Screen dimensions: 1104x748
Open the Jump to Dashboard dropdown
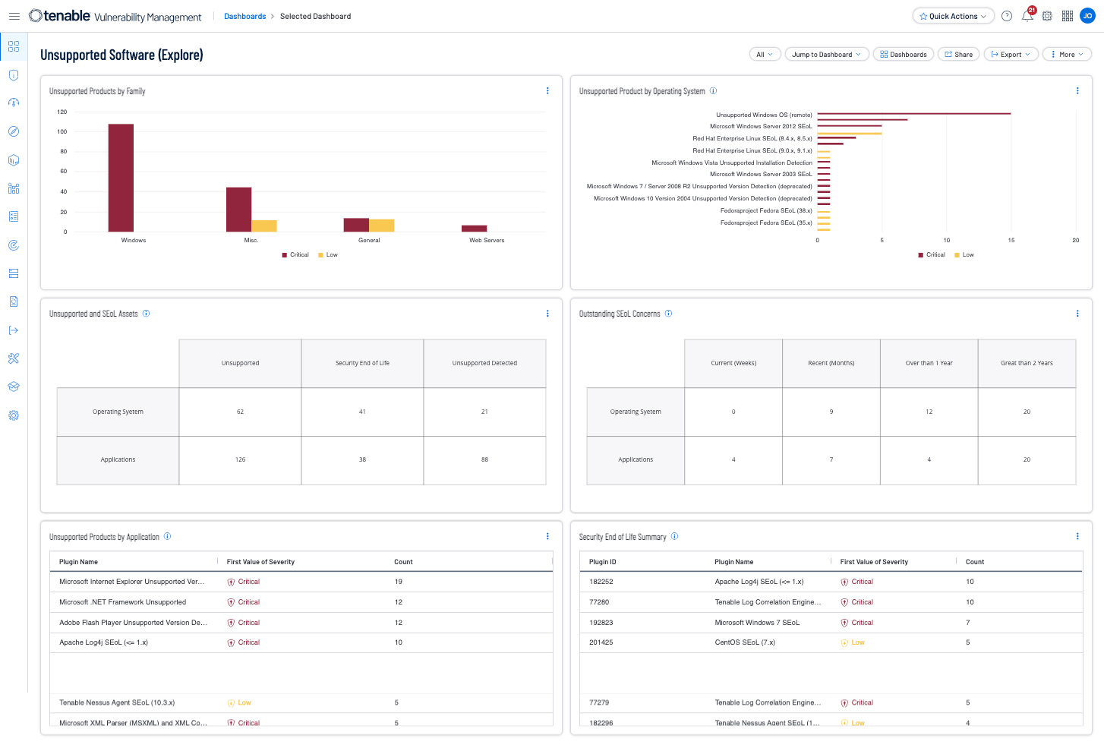pos(826,54)
